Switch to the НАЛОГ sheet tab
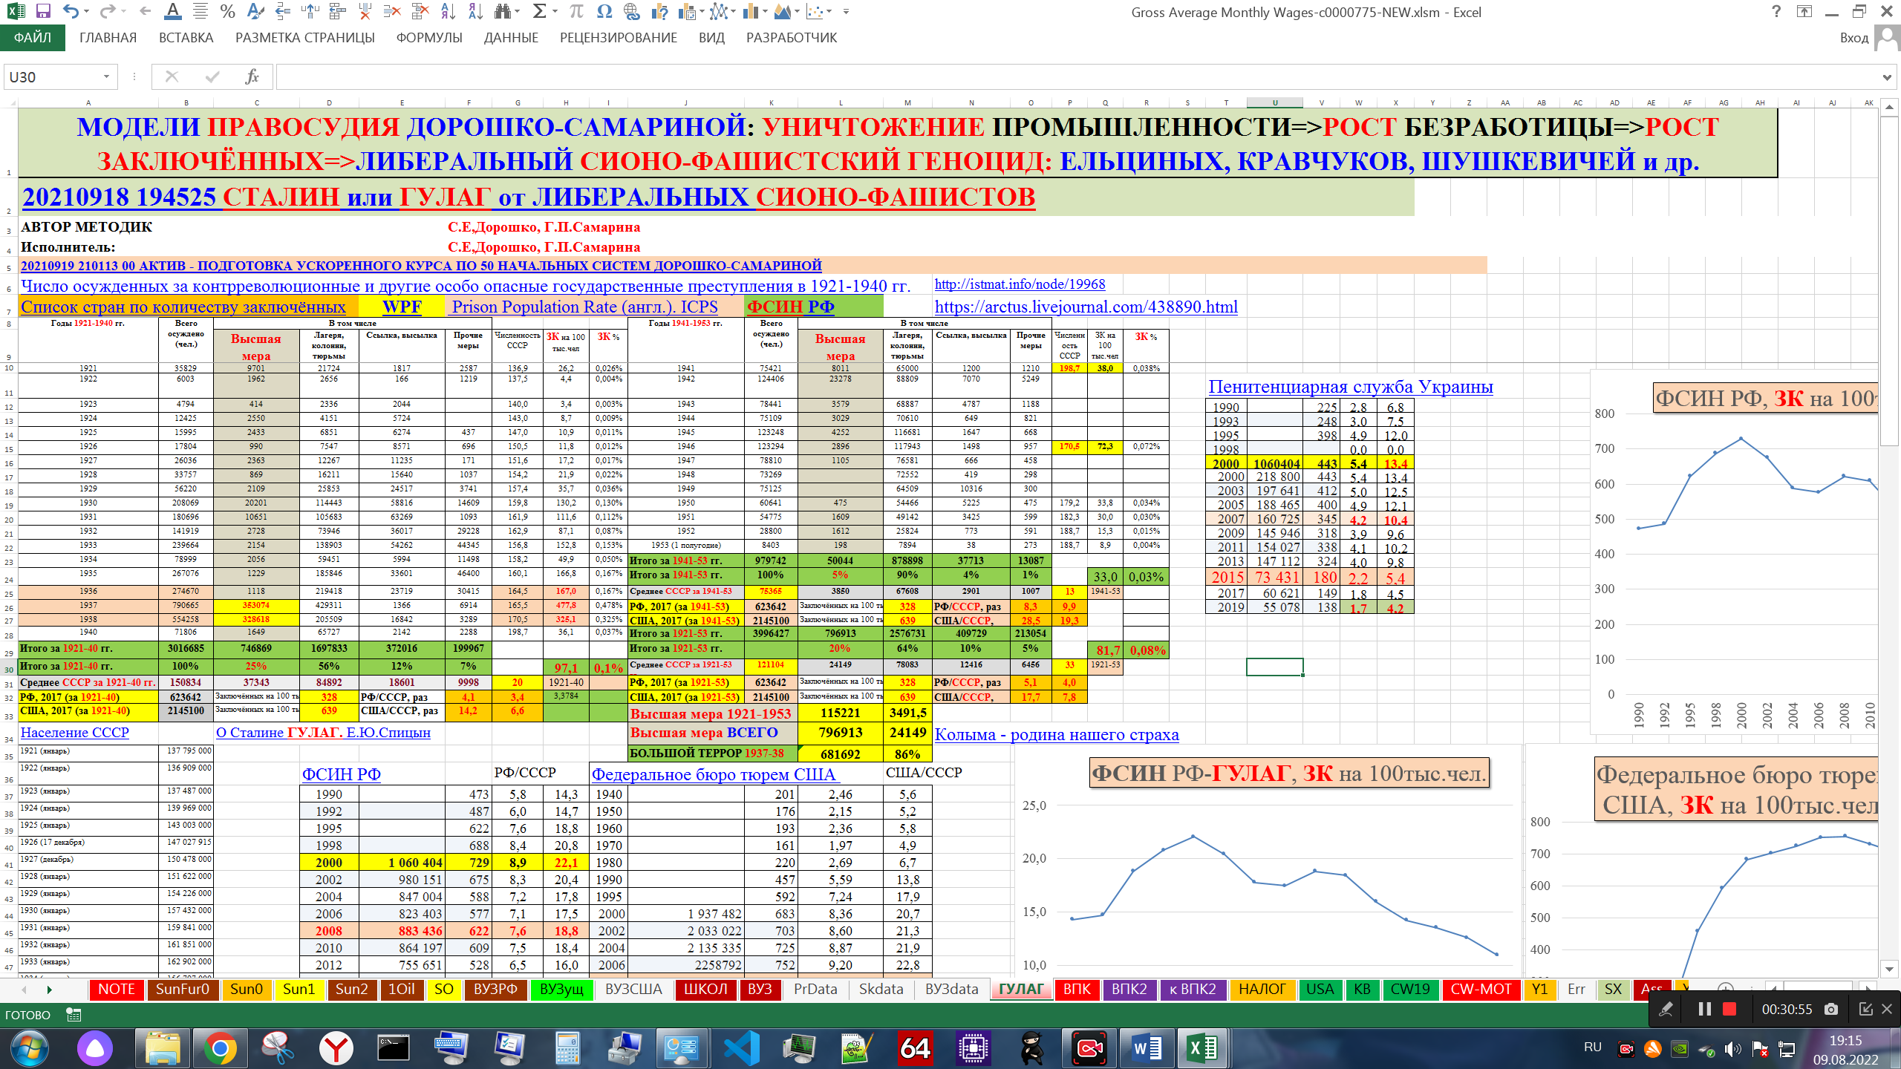1901x1069 pixels. (x=1262, y=989)
